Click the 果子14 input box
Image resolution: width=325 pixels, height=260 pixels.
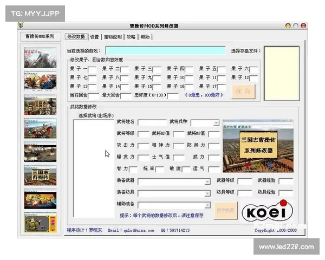[125, 87]
